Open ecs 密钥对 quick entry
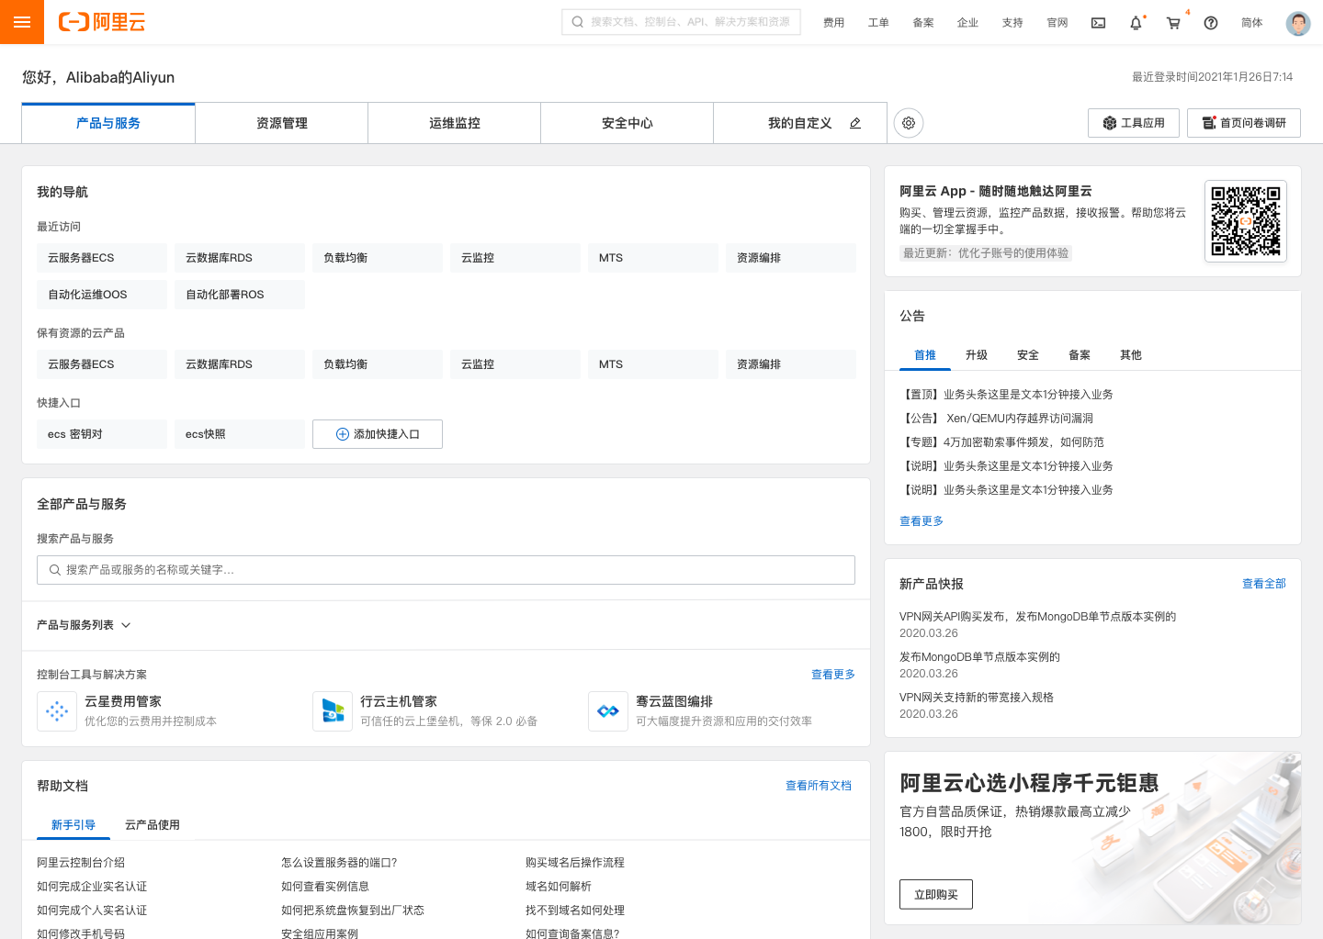The height and width of the screenshot is (939, 1323). pos(102,434)
